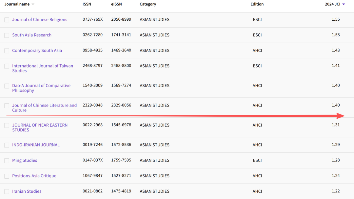Go to Contemporary South Asia page
This screenshot has width=354, height=199.
click(x=37, y=50)
